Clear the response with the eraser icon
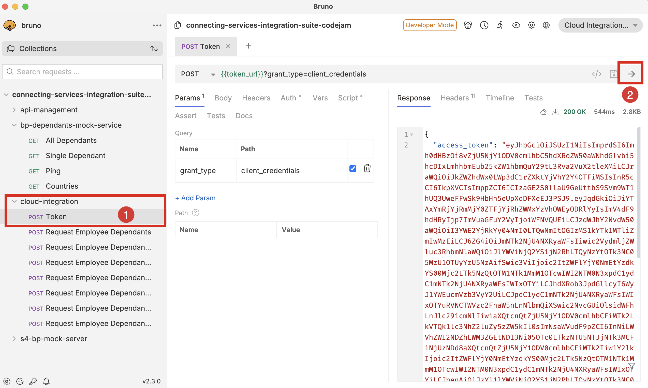The image size is (648, 388). (x=543, y=112)
